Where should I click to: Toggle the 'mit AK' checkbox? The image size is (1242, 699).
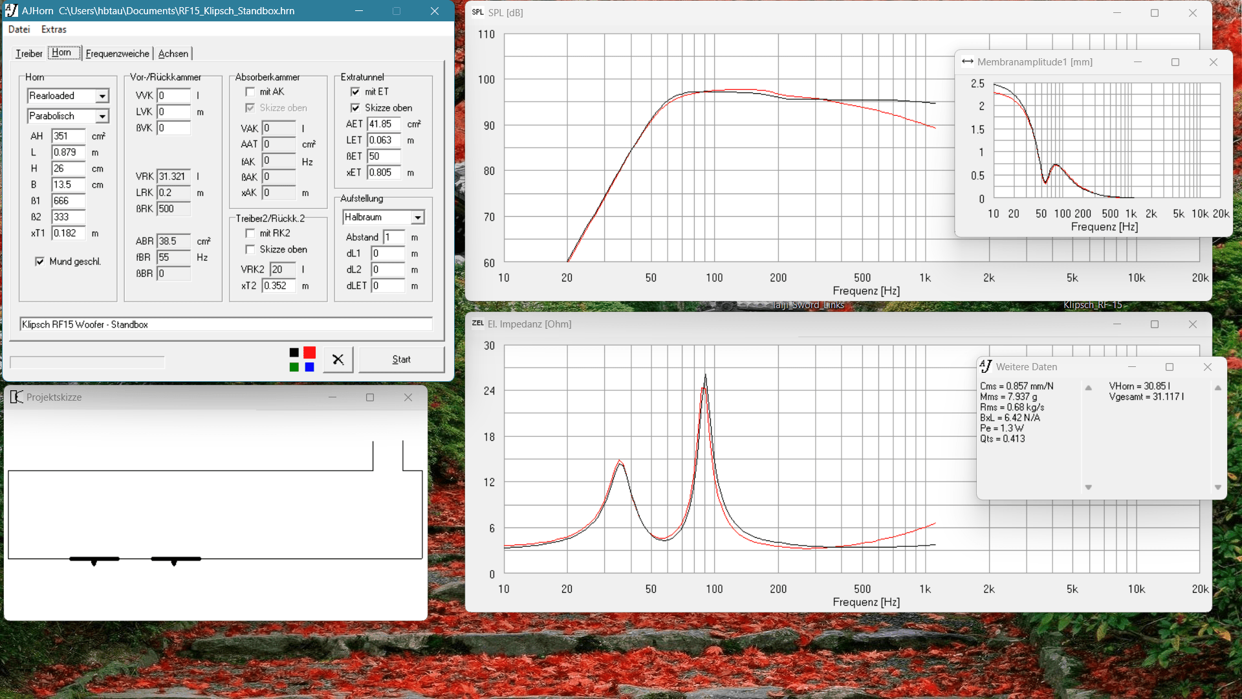point(250,92)
